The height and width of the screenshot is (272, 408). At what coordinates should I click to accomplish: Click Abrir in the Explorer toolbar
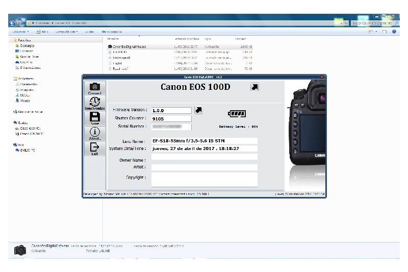click(42, 32)
